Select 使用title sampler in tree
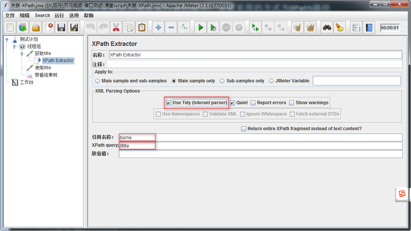Screen dimensions: 411x231 (x=43, y=68)
